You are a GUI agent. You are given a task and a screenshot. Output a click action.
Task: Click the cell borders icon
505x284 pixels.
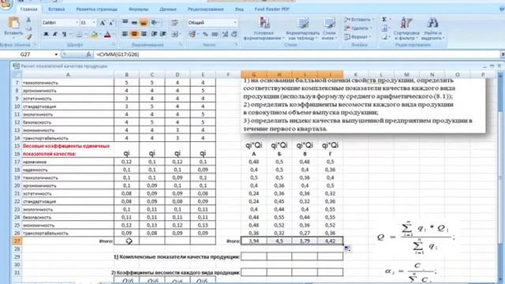coord(79,34)
